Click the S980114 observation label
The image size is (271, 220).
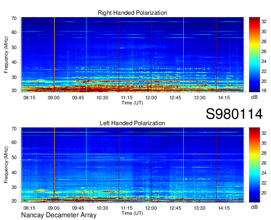pos(234,114)
